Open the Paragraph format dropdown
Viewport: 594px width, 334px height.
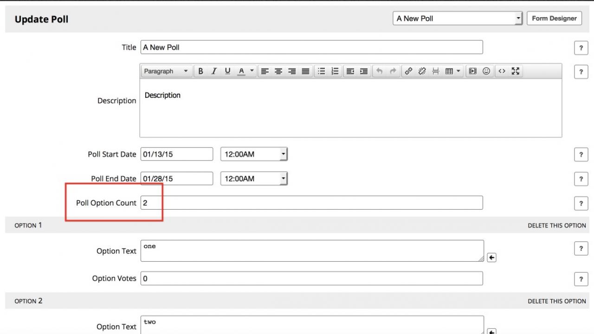166,71
